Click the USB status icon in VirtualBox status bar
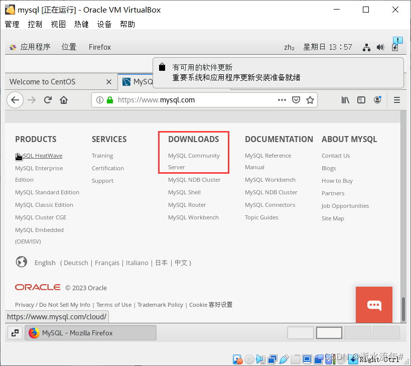The image size is (411, 366). pos(284,359)
